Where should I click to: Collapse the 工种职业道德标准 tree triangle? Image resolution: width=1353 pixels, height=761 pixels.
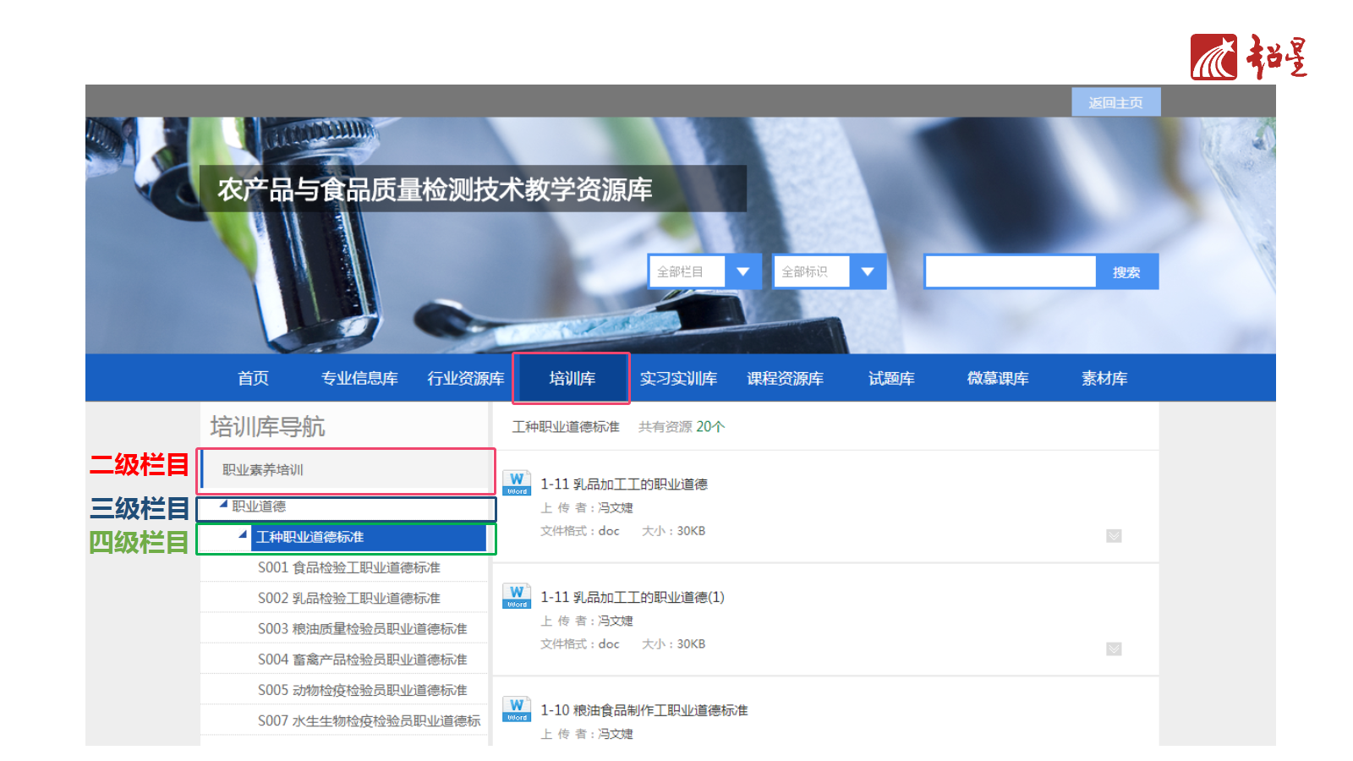click(244, 534)
